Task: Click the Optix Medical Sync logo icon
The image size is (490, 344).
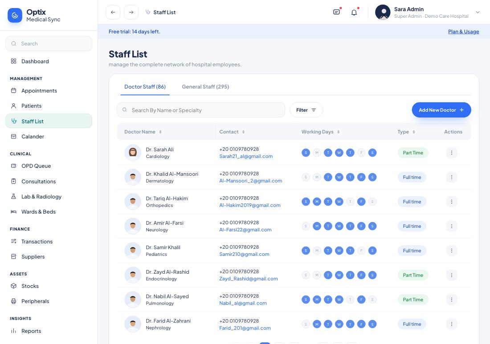Action: 15,15
